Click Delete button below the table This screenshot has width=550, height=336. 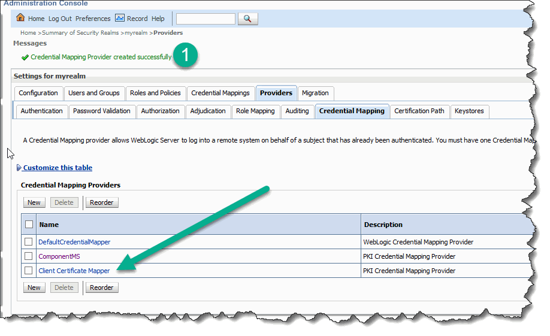tap(64, 287)
